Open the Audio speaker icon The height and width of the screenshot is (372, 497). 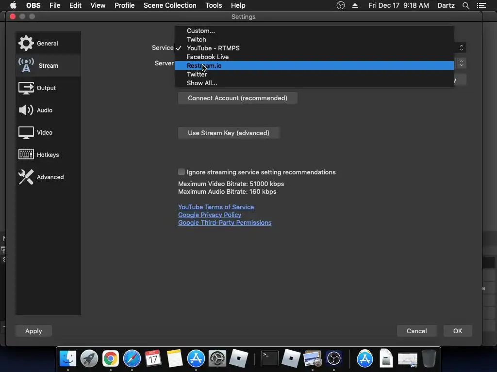[x=26, y=110]
